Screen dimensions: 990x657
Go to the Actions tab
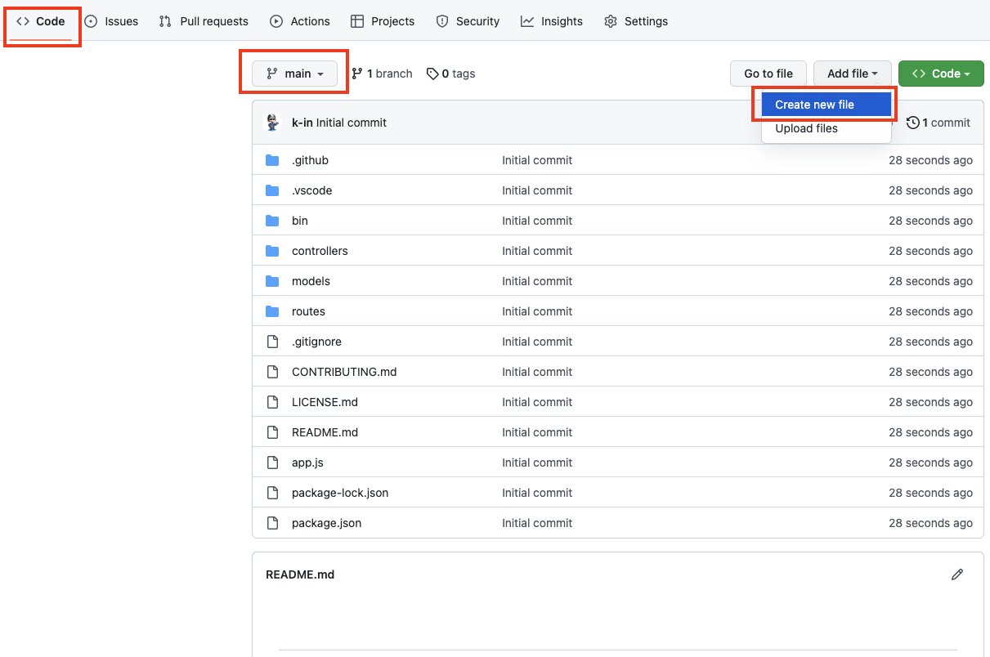pos(300,21)
